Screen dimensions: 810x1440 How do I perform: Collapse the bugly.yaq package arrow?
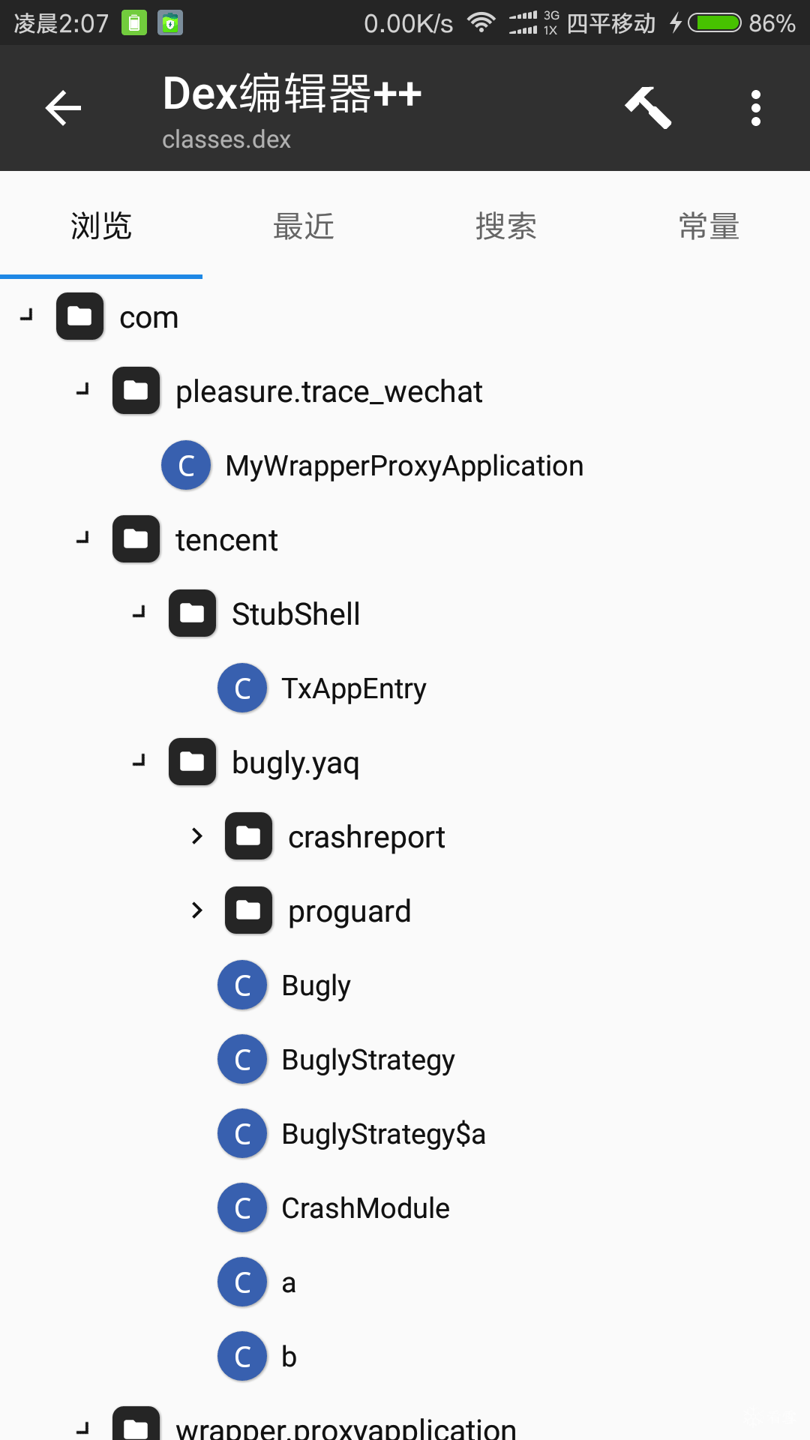click(x=139, y=762)
